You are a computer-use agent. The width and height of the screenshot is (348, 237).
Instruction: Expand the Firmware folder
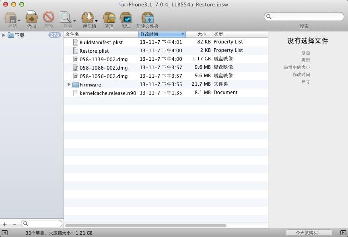click(x=69, y=84)
